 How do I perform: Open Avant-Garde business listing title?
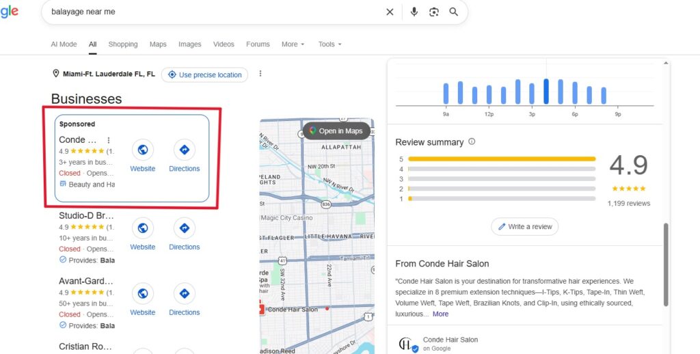click(86, 281)
